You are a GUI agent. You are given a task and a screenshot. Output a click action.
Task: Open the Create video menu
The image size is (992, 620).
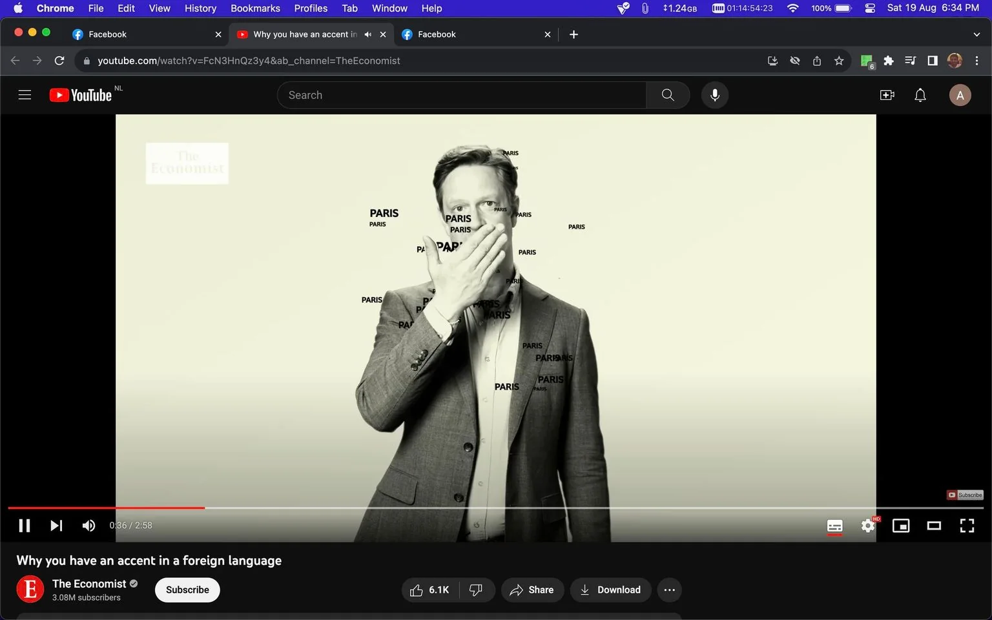tap(887, 95)
